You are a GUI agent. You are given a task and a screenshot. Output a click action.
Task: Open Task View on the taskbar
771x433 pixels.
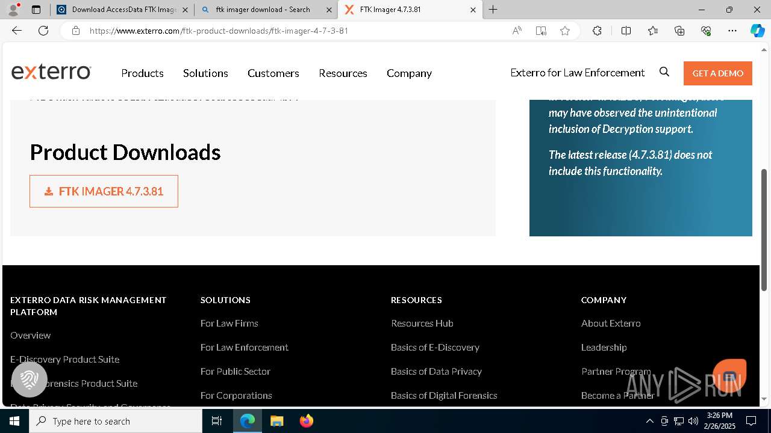(x=217, y=421)
